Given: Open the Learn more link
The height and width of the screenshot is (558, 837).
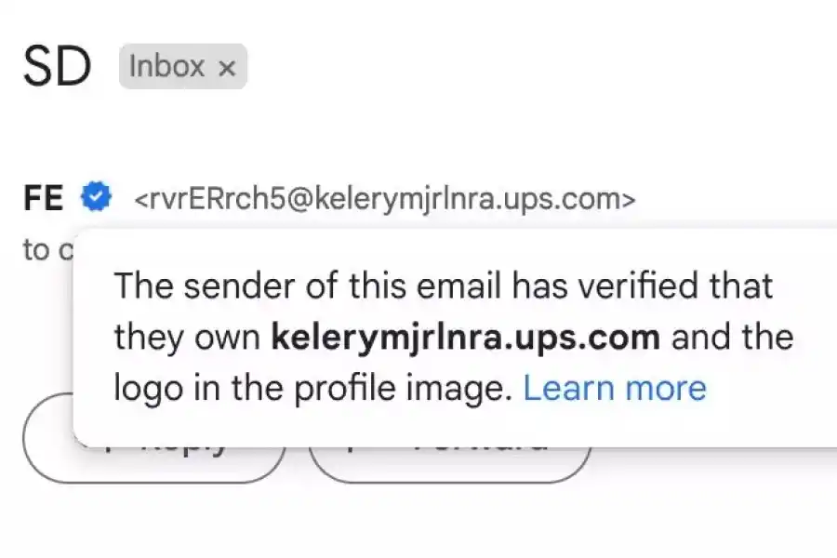Looking at the screenshot, I should point(615,388).
